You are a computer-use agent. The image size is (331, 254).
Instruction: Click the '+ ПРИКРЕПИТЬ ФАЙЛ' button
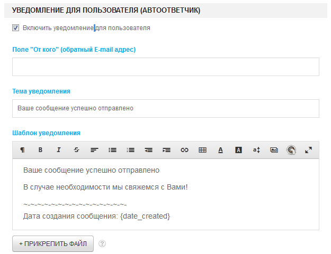(x=53, y=243)
